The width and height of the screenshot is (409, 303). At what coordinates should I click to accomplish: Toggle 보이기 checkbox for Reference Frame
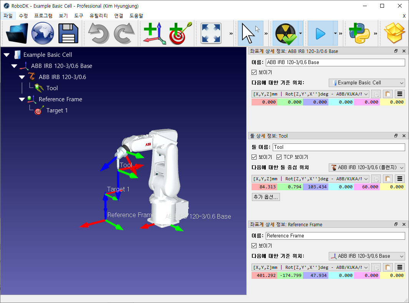click(254, 246)
